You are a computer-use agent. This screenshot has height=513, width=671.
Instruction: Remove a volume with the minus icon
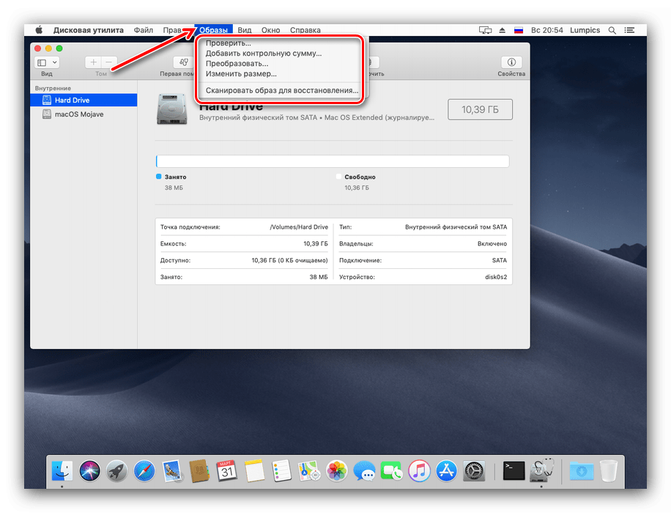click(108, 62)
